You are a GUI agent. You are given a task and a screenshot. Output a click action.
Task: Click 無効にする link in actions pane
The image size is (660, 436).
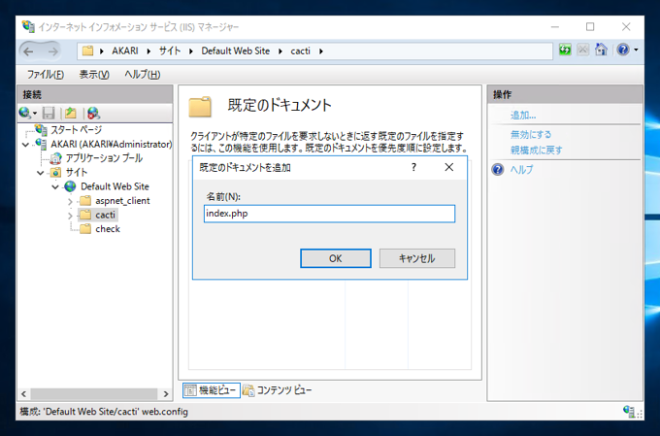click(x=530, y=135)
